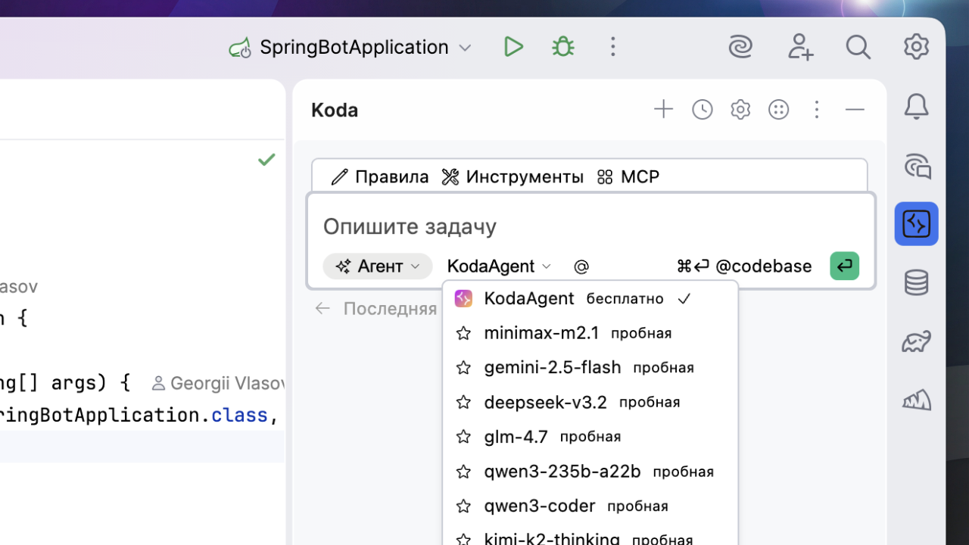The width and height of the screenshot is (969, 545).
Task: Open search everywhere
Action: [858, 46]
